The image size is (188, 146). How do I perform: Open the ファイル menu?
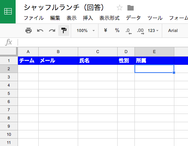34,18
